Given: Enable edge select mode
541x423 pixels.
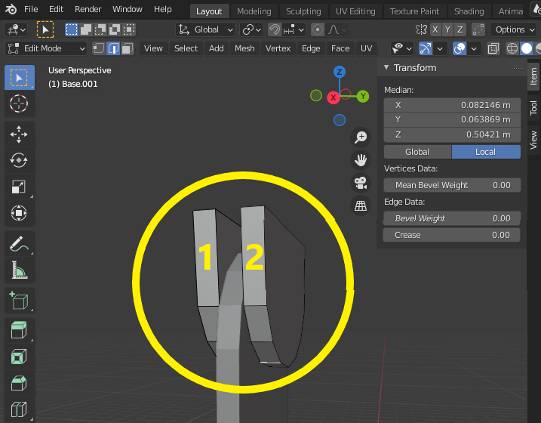Looking at the screenshot, I should pos(113,48).
